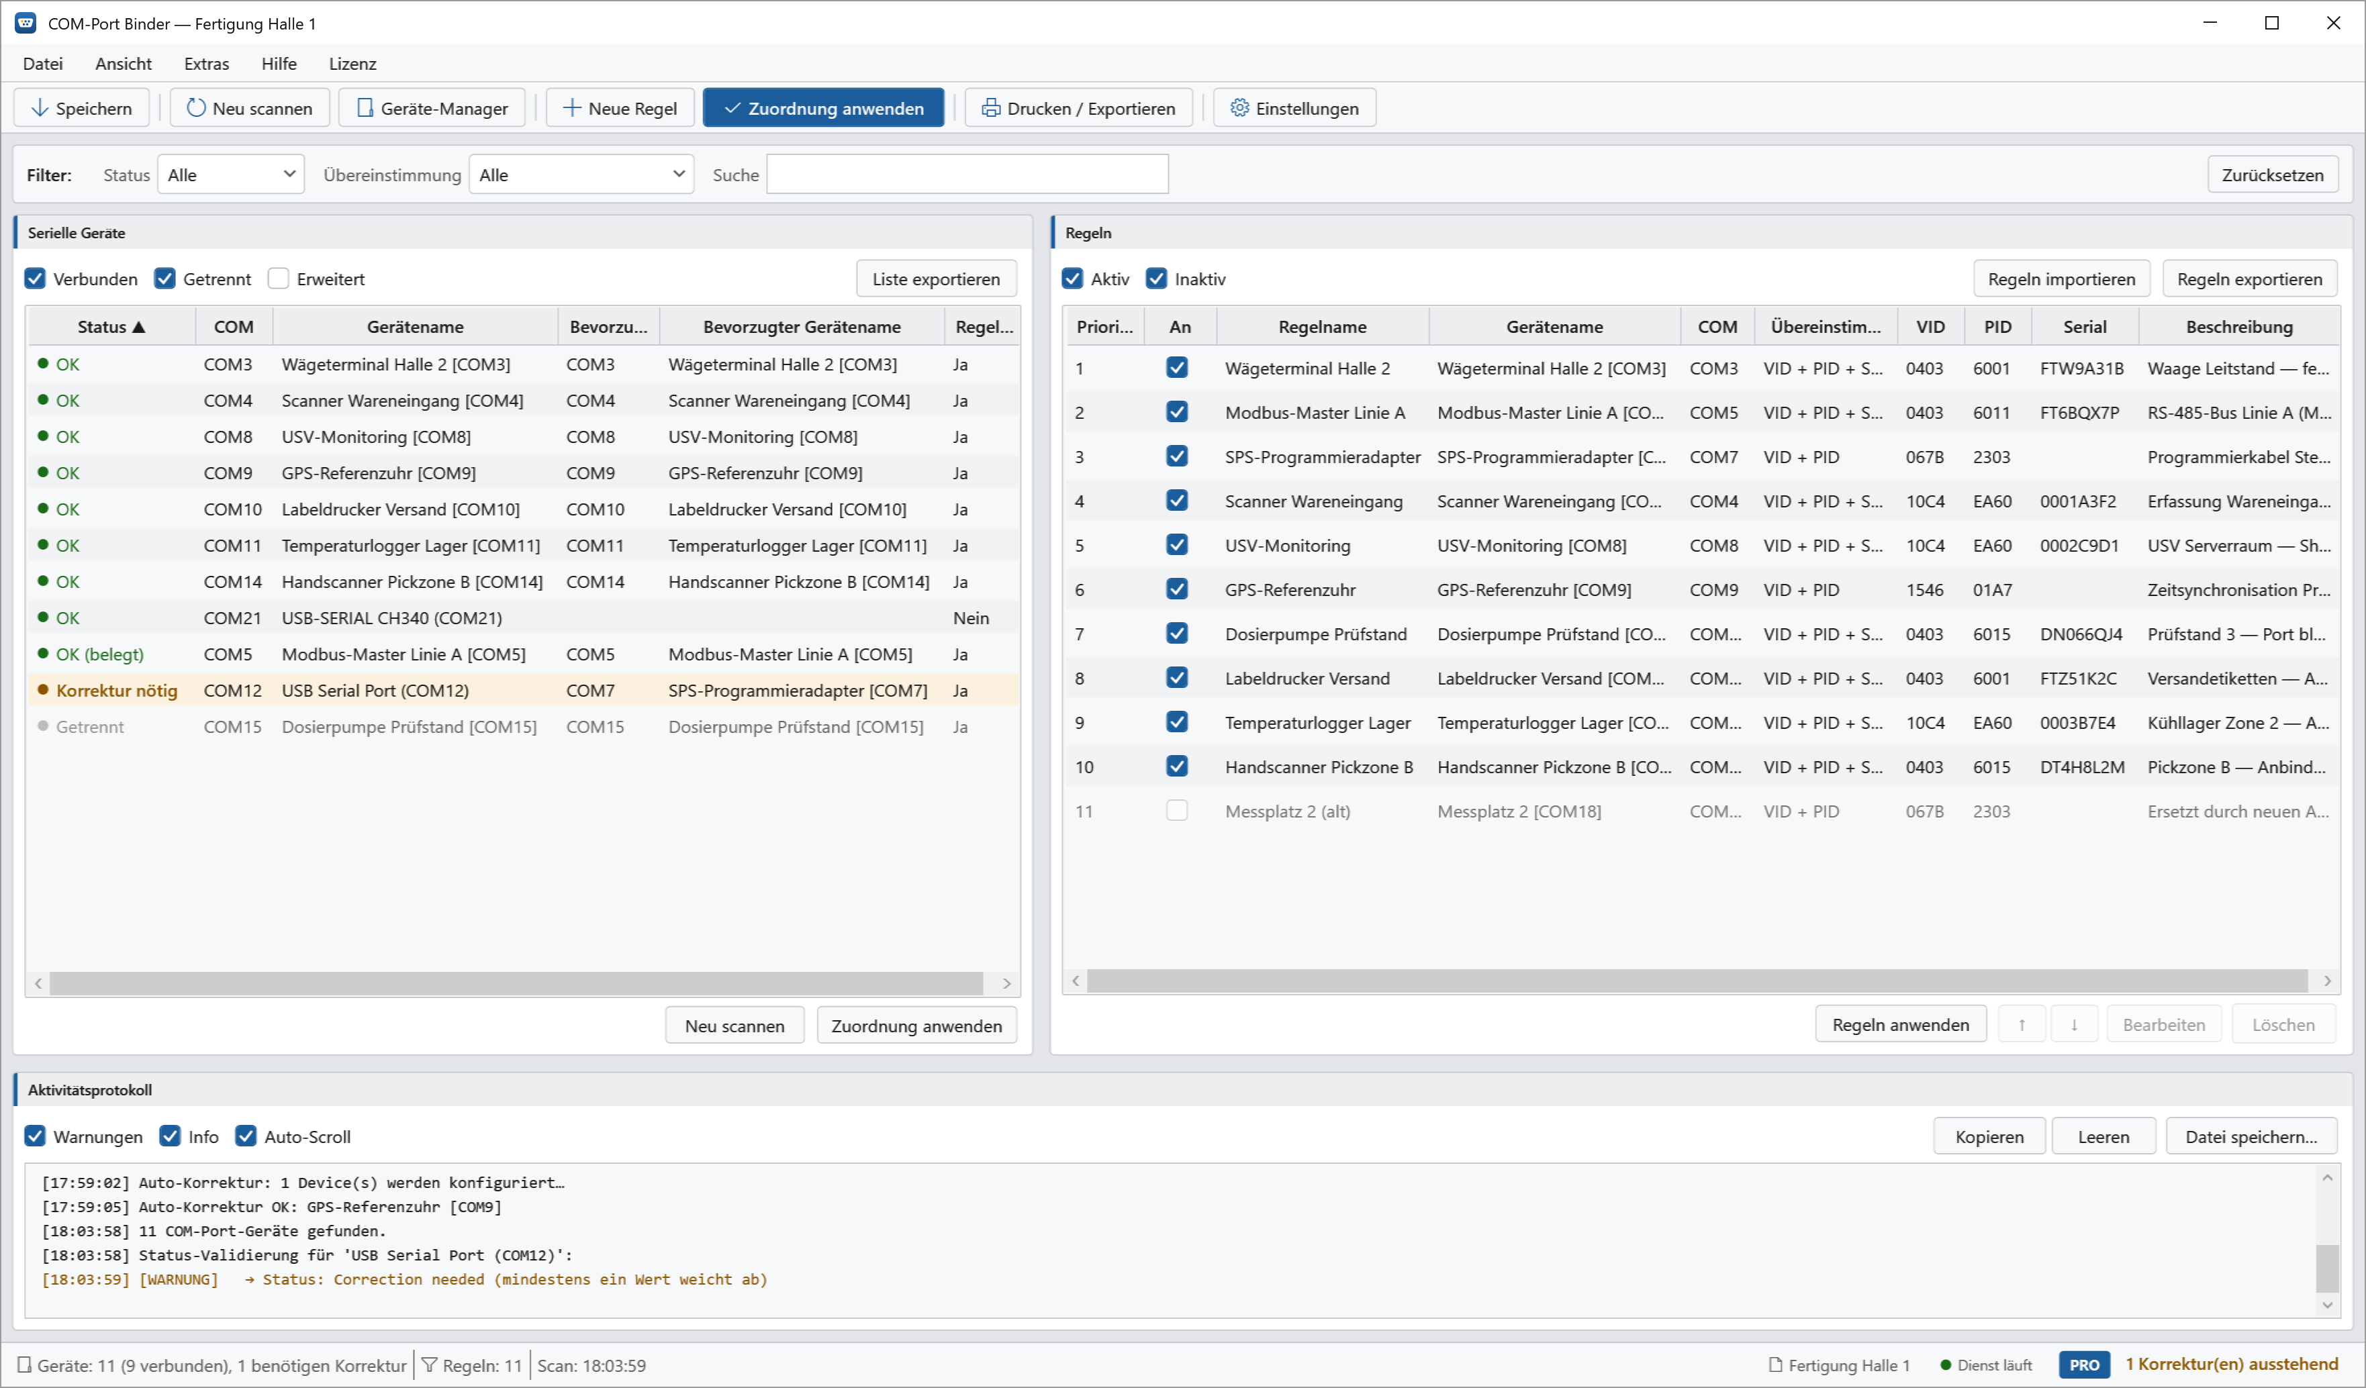Open the Übereinstimmung filter dropdown
The width and height of the screenshot is (2366, 1388).
click(x=581, y=175)
